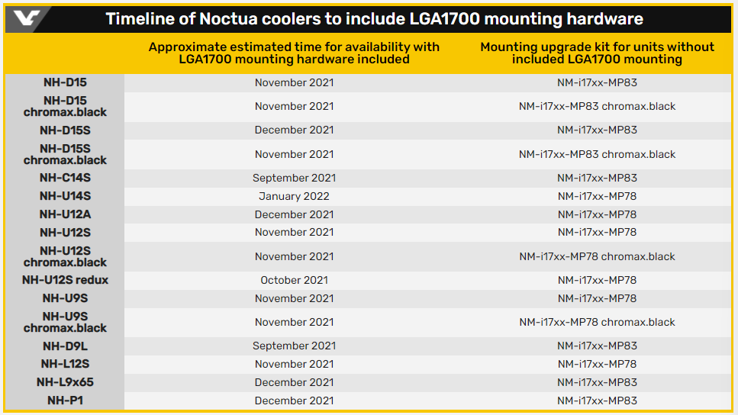Click the NH-U9S chromax.black row label

click(65, 322)
